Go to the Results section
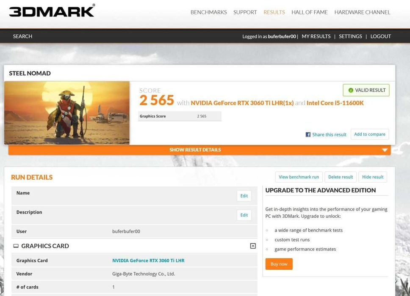 point(274,12)
